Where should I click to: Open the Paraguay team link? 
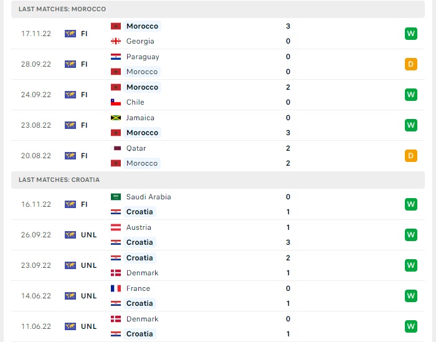point(143,57)
